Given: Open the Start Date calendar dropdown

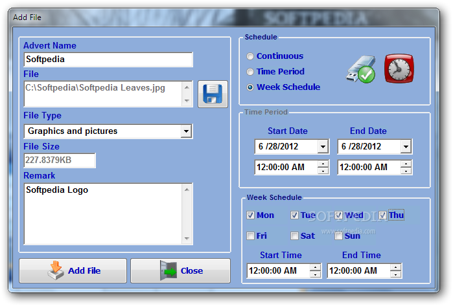Looking at the screenshot, I should click(x=323, y=146).
